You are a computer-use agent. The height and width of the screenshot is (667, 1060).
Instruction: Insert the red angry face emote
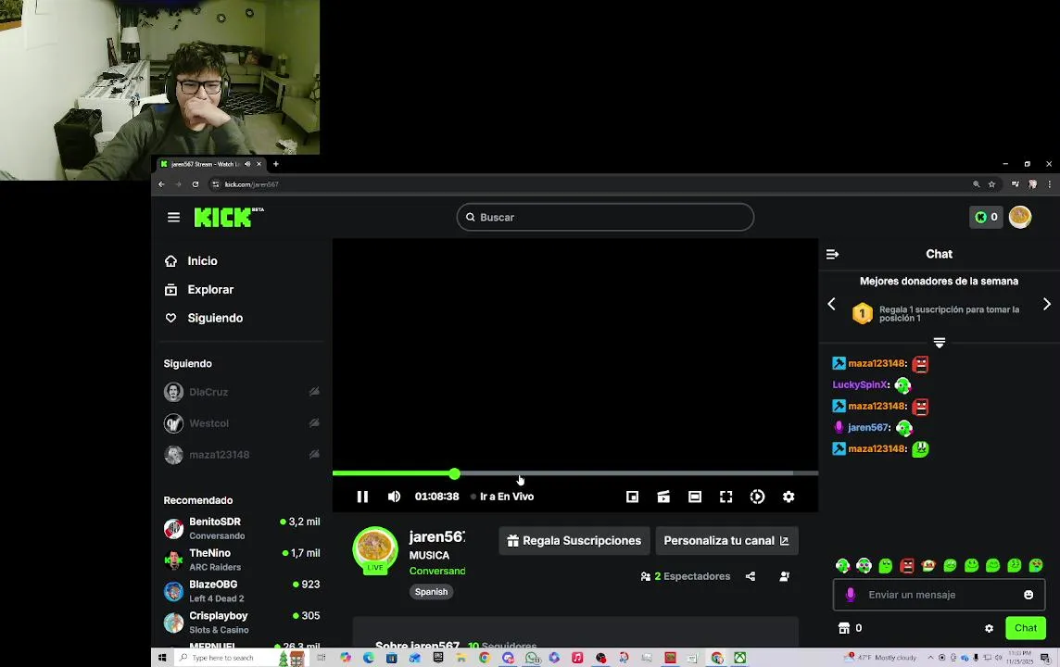pos(906,565)
